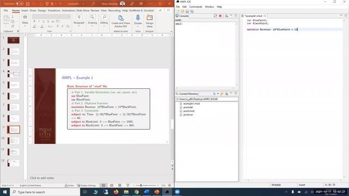Click Save All icon in AMPL toolbar

(192, 11)
